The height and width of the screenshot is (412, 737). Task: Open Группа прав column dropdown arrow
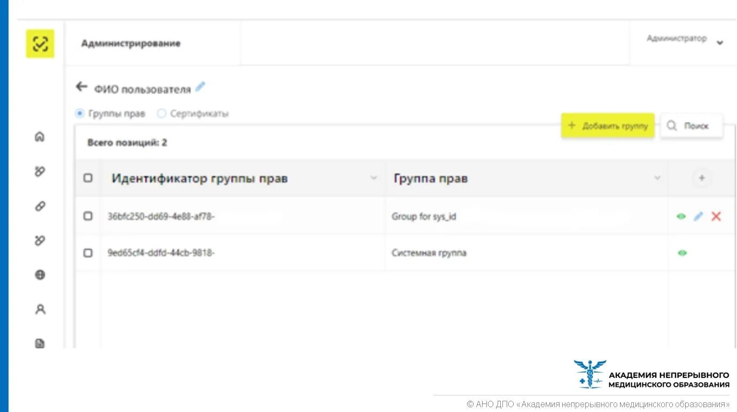(657, 178)
